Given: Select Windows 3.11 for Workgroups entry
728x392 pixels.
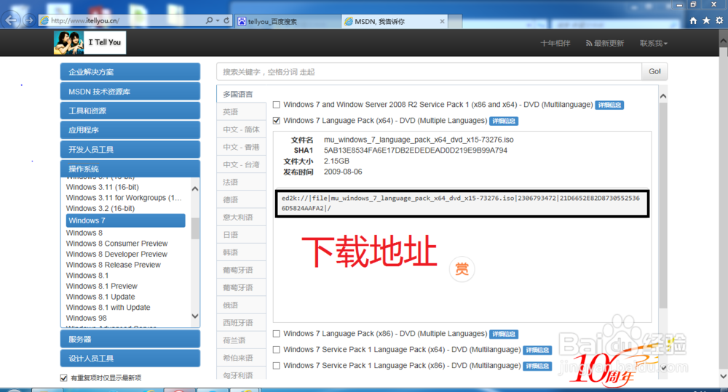Looking at the screenshot, I should point(124,198).
